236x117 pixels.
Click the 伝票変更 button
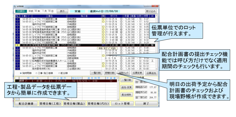(x=138, y=73)
